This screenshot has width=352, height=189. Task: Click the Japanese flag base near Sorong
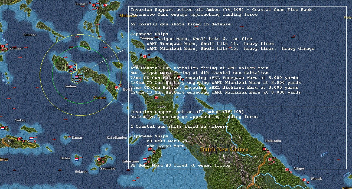coord(145,56)
